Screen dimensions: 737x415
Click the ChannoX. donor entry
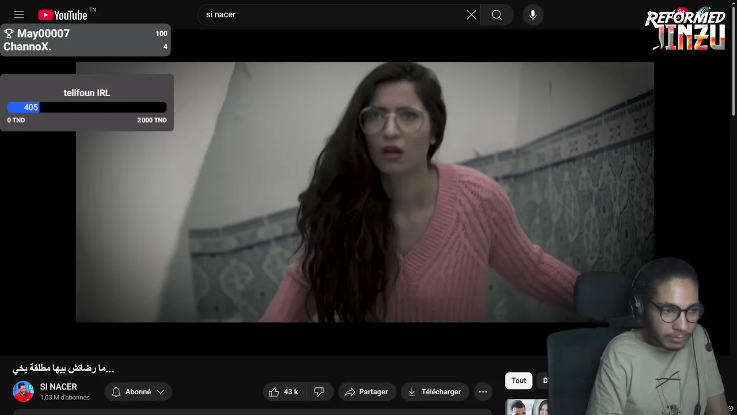85,47
